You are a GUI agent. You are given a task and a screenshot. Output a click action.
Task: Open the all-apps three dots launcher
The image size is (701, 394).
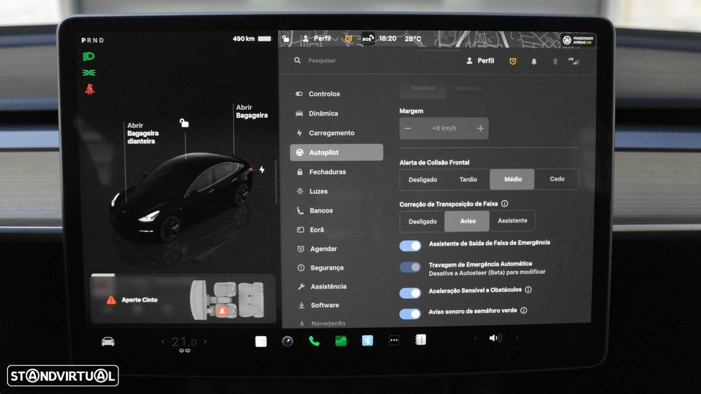(394, 340)
